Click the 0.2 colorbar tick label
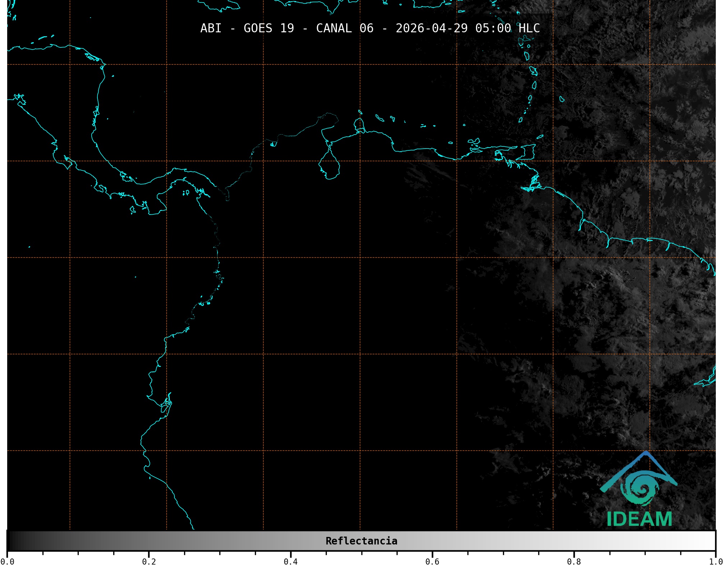This screenshot has width=723, height=566. (149, 561)
